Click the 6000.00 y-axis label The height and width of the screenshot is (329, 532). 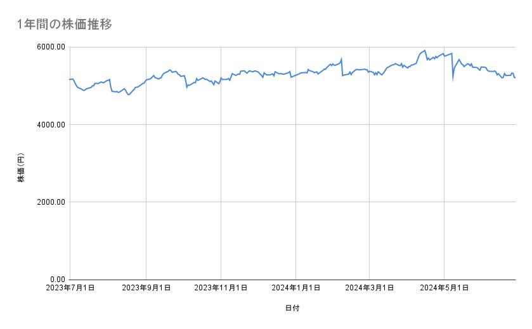(x=51, y=47)
